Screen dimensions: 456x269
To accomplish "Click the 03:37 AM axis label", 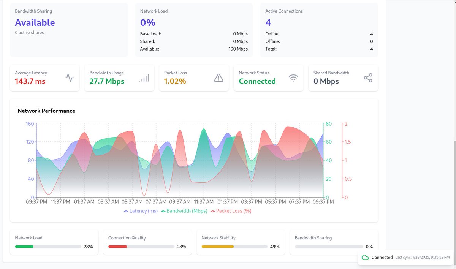I will [108, 202].
